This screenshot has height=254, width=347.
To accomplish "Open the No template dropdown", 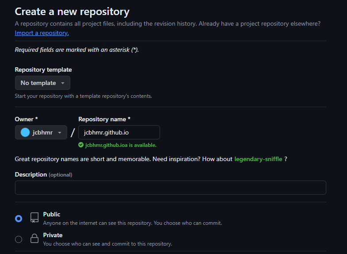I will click(x=42, y=83).
